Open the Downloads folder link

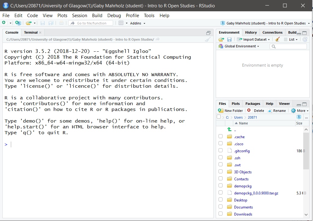click(x=243, y=214)
